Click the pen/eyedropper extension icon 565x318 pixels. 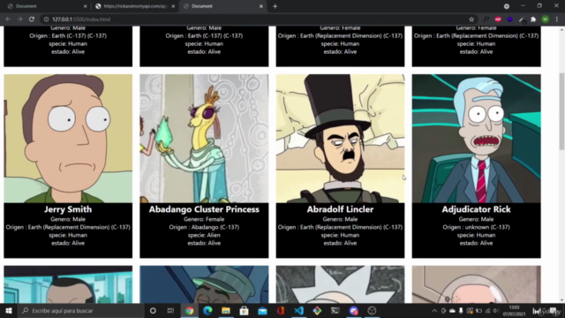coord(522,19)
